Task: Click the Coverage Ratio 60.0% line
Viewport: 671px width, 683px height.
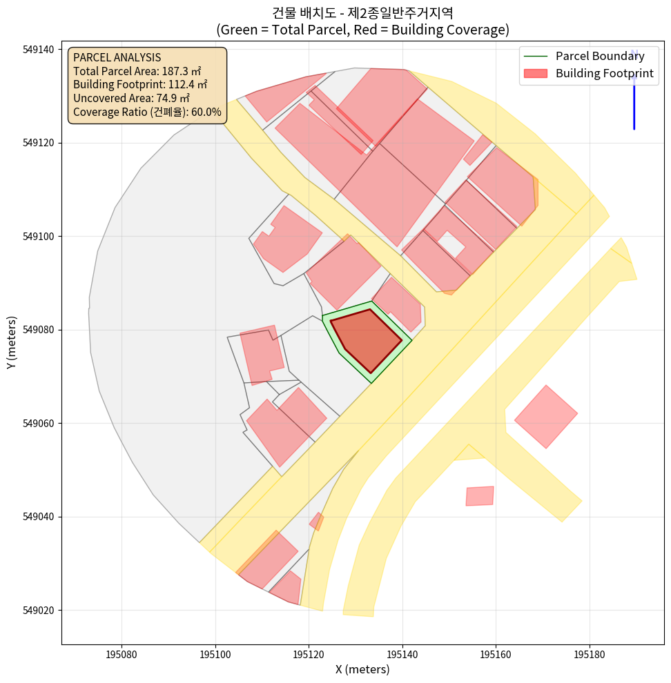Action: pos(147,112)
